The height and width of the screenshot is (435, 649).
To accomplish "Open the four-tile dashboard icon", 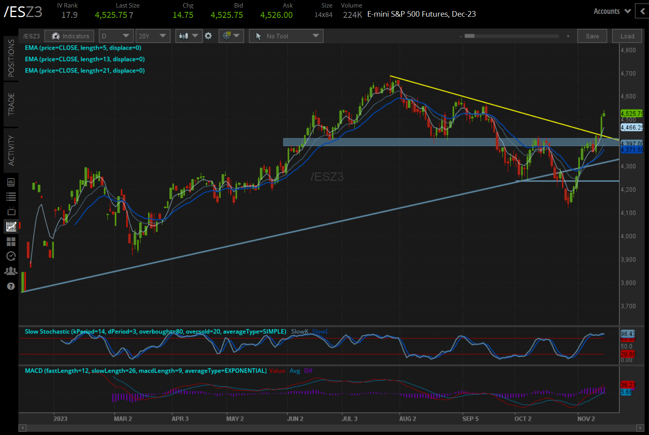I will [11, 242].
